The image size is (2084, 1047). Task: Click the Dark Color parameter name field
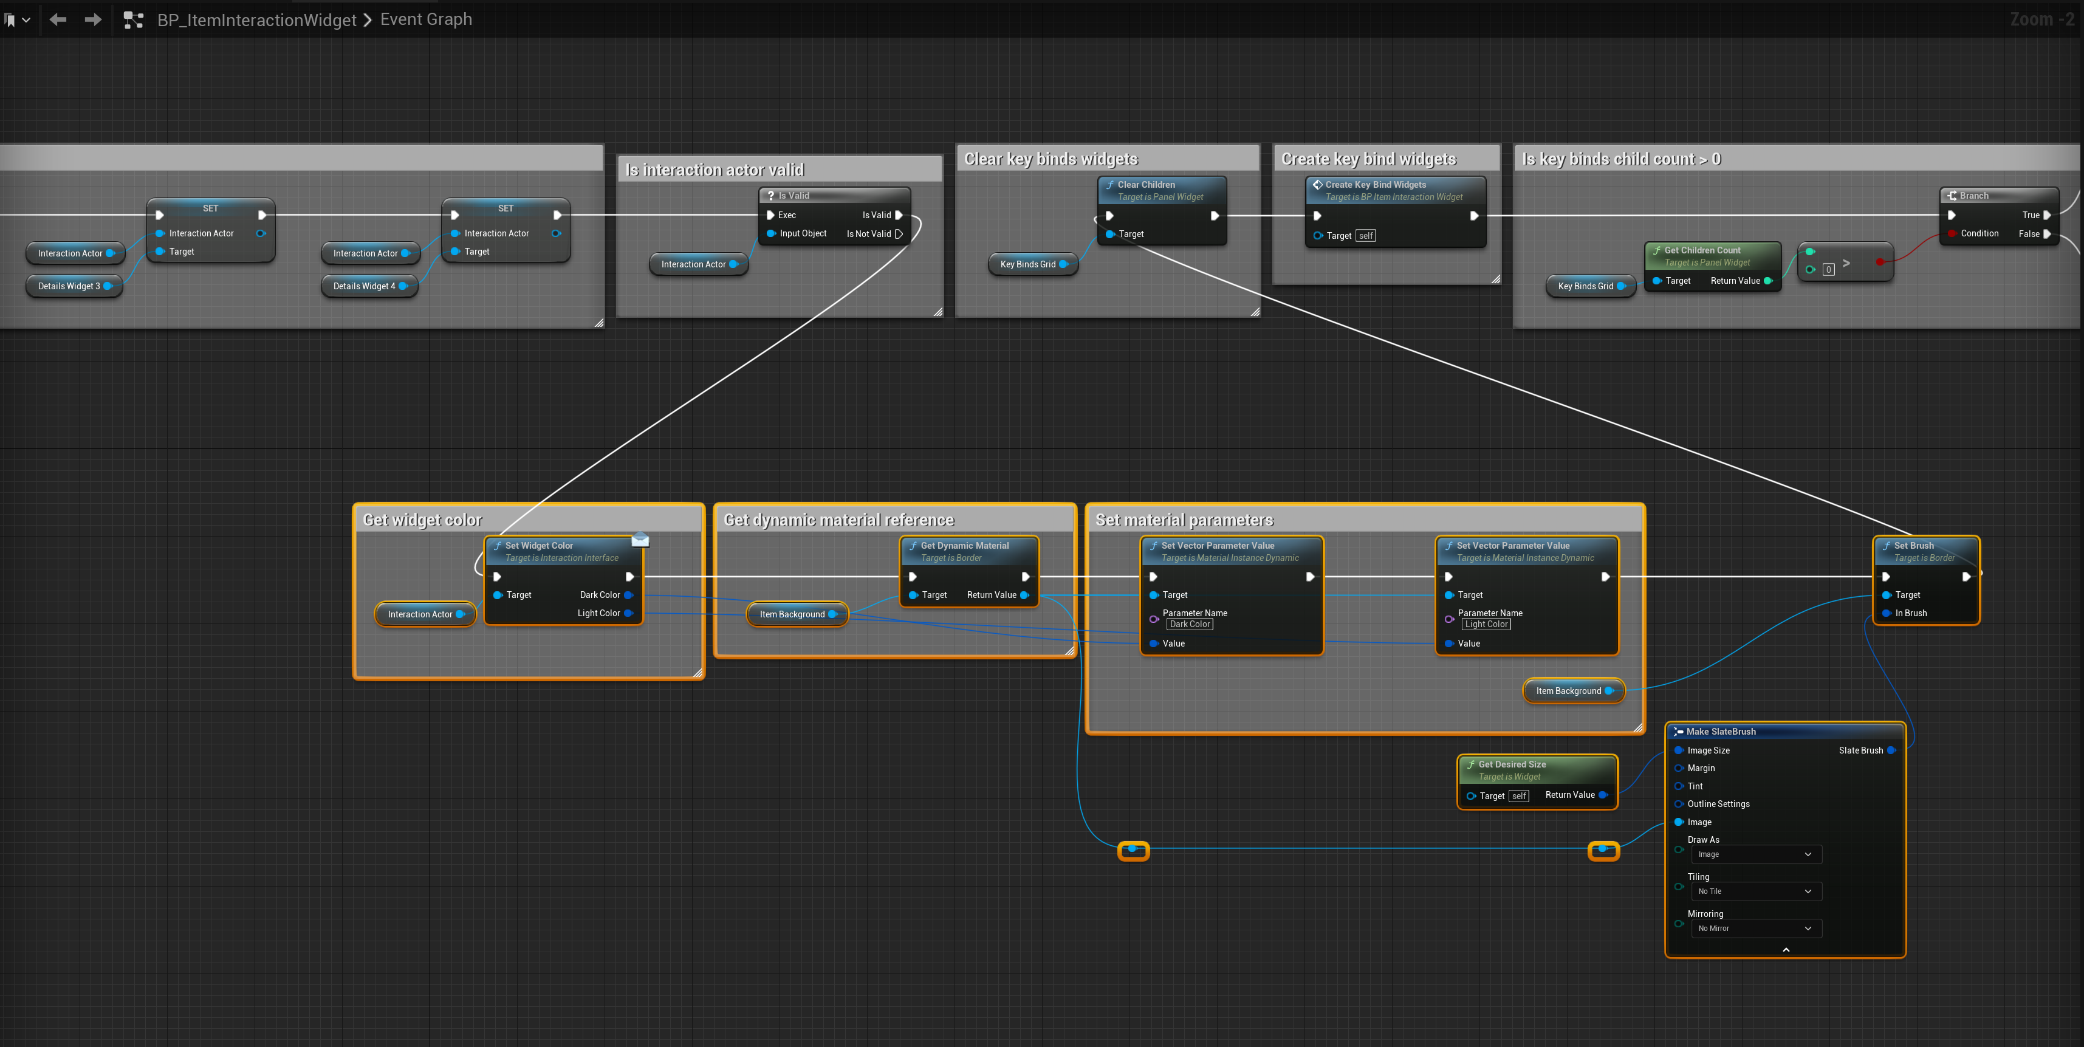click(x=1189, y=625)
